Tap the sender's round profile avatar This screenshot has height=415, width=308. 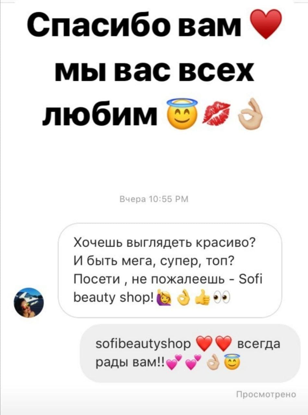29,302
